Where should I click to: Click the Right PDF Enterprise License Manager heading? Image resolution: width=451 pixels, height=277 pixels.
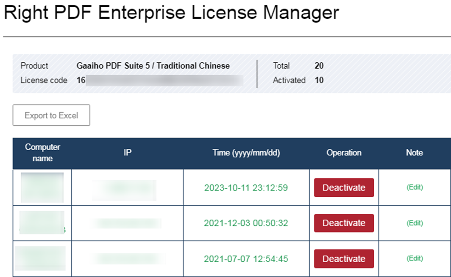point(172,13)
